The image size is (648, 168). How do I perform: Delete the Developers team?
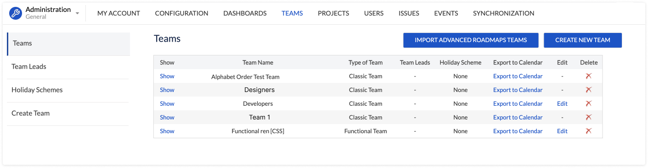click(x=589, y=104)
